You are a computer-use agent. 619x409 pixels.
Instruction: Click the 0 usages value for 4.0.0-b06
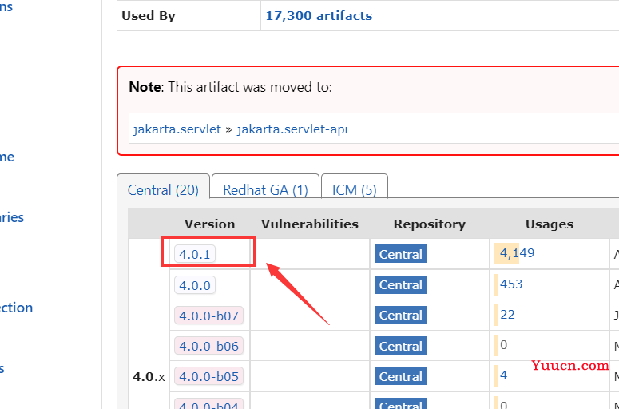503,344
